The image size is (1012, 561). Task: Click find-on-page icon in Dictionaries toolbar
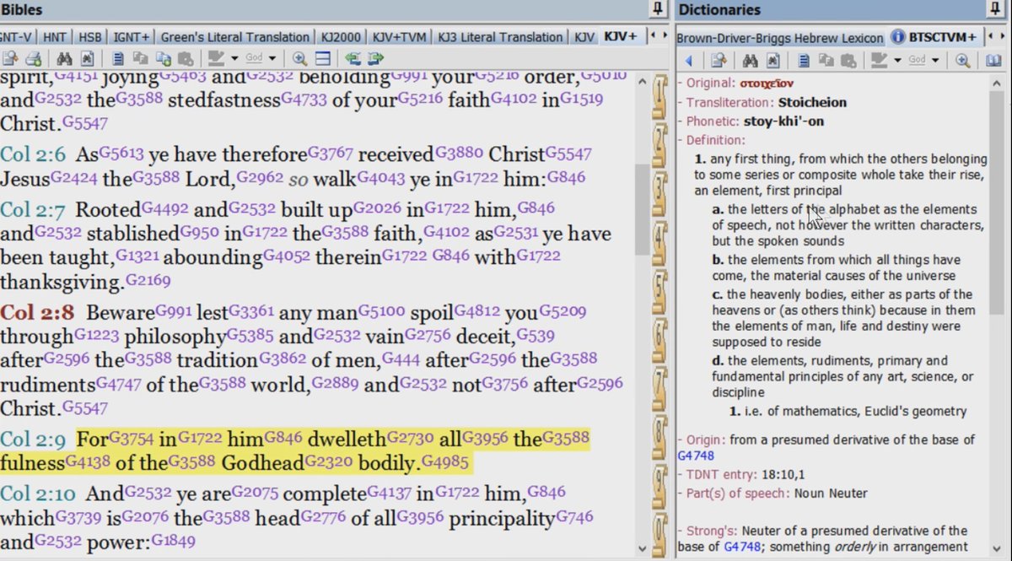point(772,60)
